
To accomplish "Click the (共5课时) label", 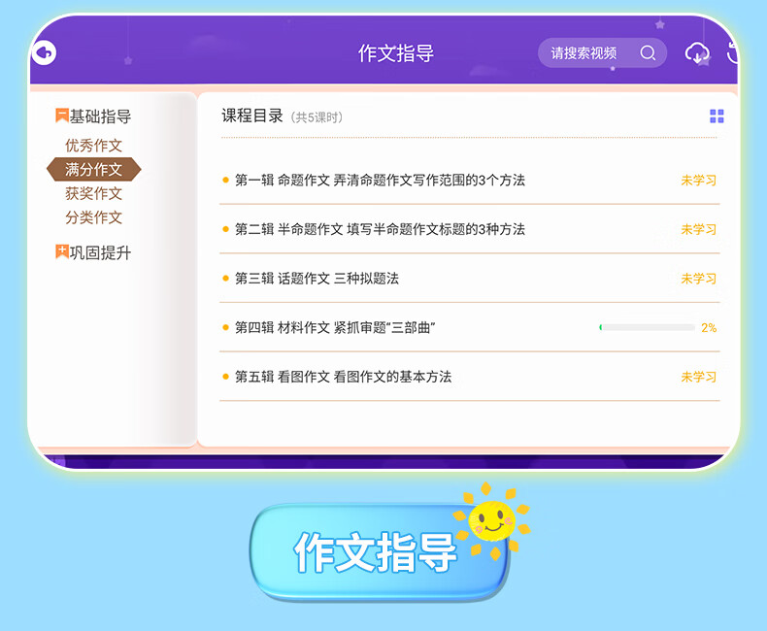I will [317, 117].
